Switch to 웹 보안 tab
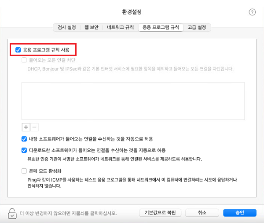This screenshot has height=223, width=264. click(x=92, y=27)
